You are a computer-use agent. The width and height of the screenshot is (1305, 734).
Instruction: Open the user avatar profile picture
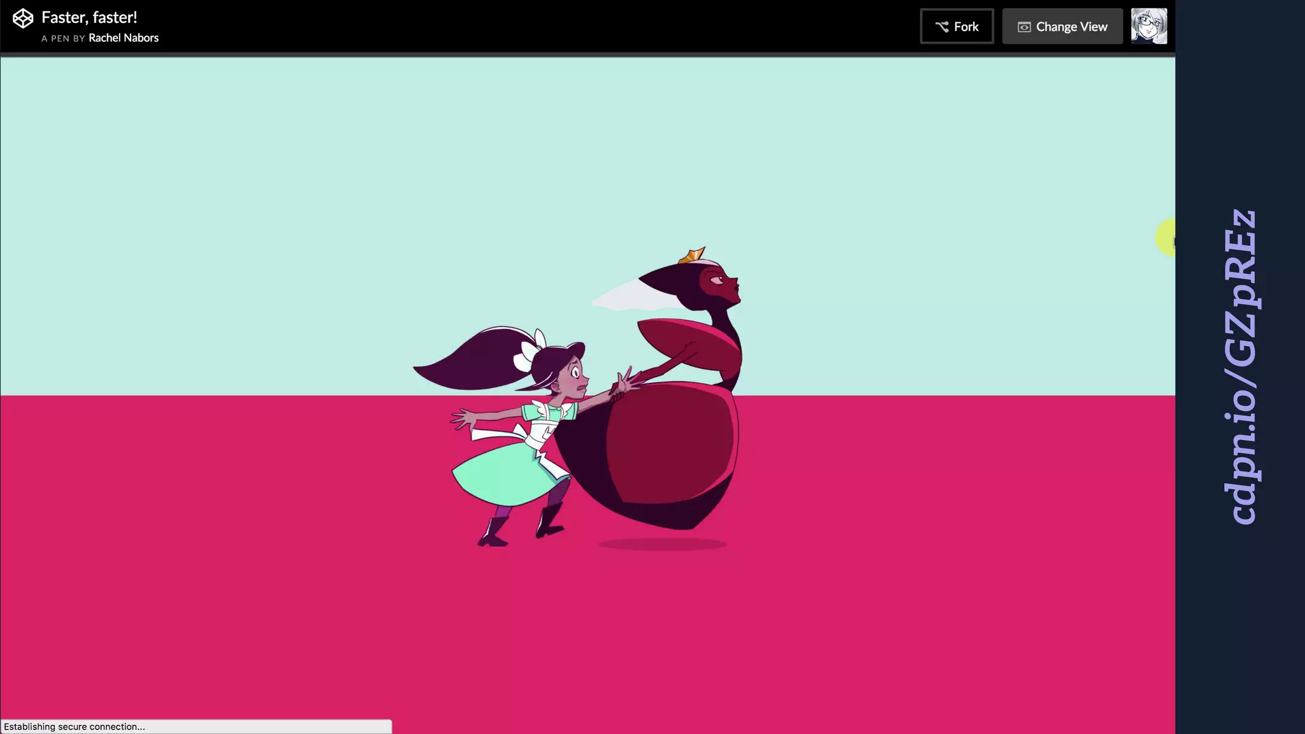[1148, 26]
